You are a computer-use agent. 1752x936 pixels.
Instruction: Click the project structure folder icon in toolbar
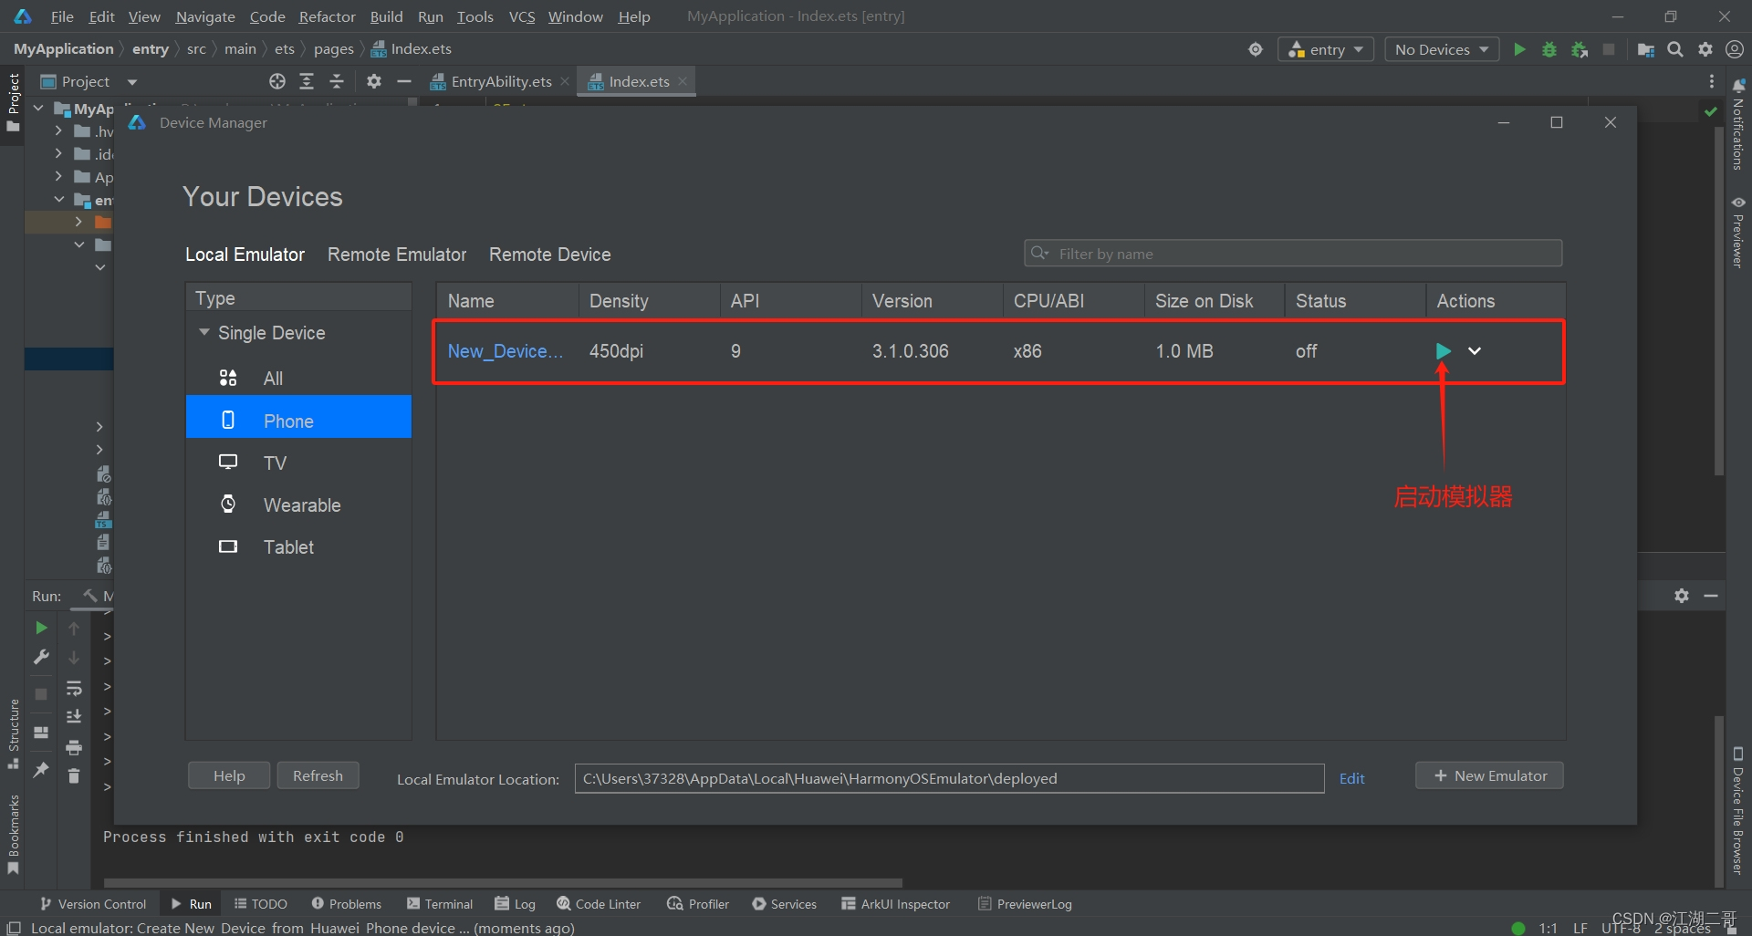(1645, 49)
